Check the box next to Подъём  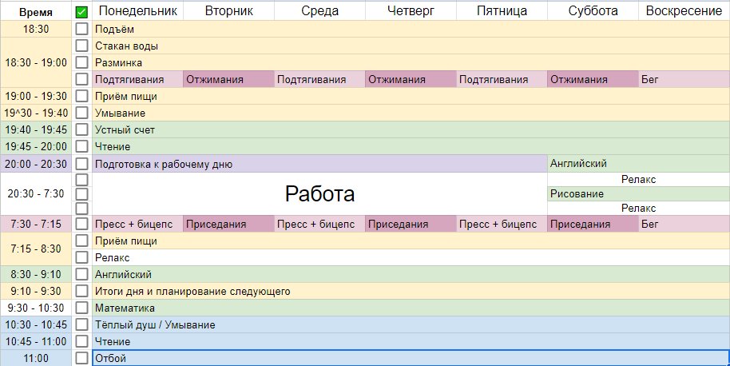point(81,29)
